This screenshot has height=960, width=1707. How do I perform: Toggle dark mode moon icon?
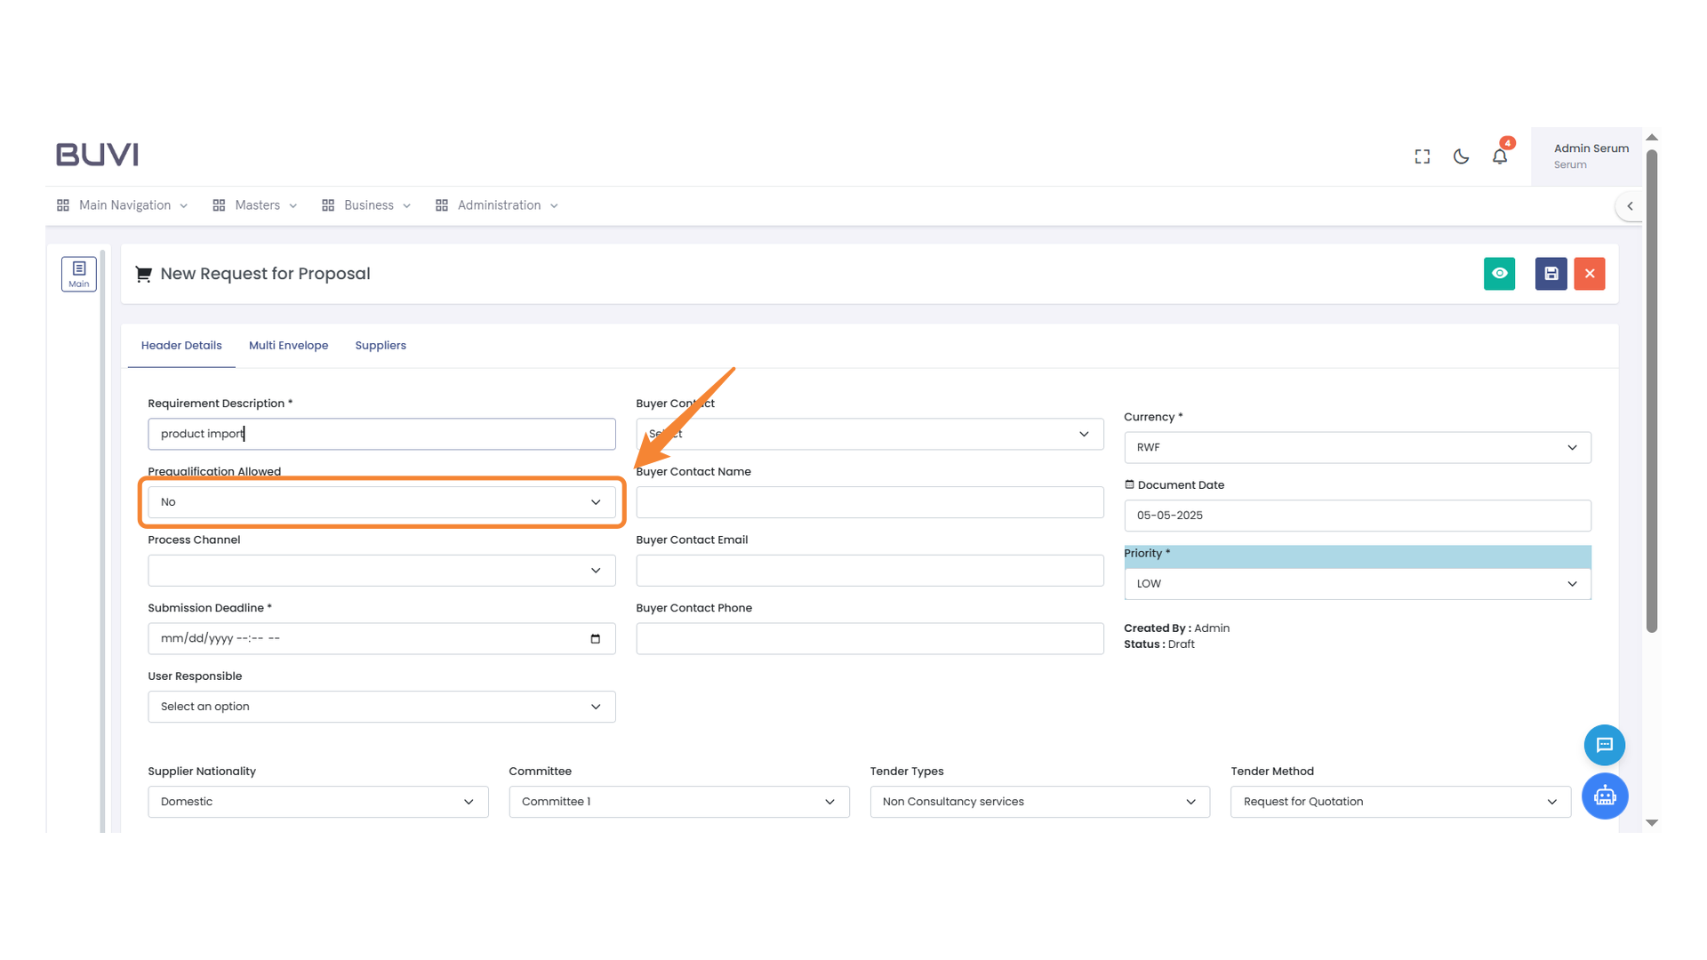point(1461,156)
